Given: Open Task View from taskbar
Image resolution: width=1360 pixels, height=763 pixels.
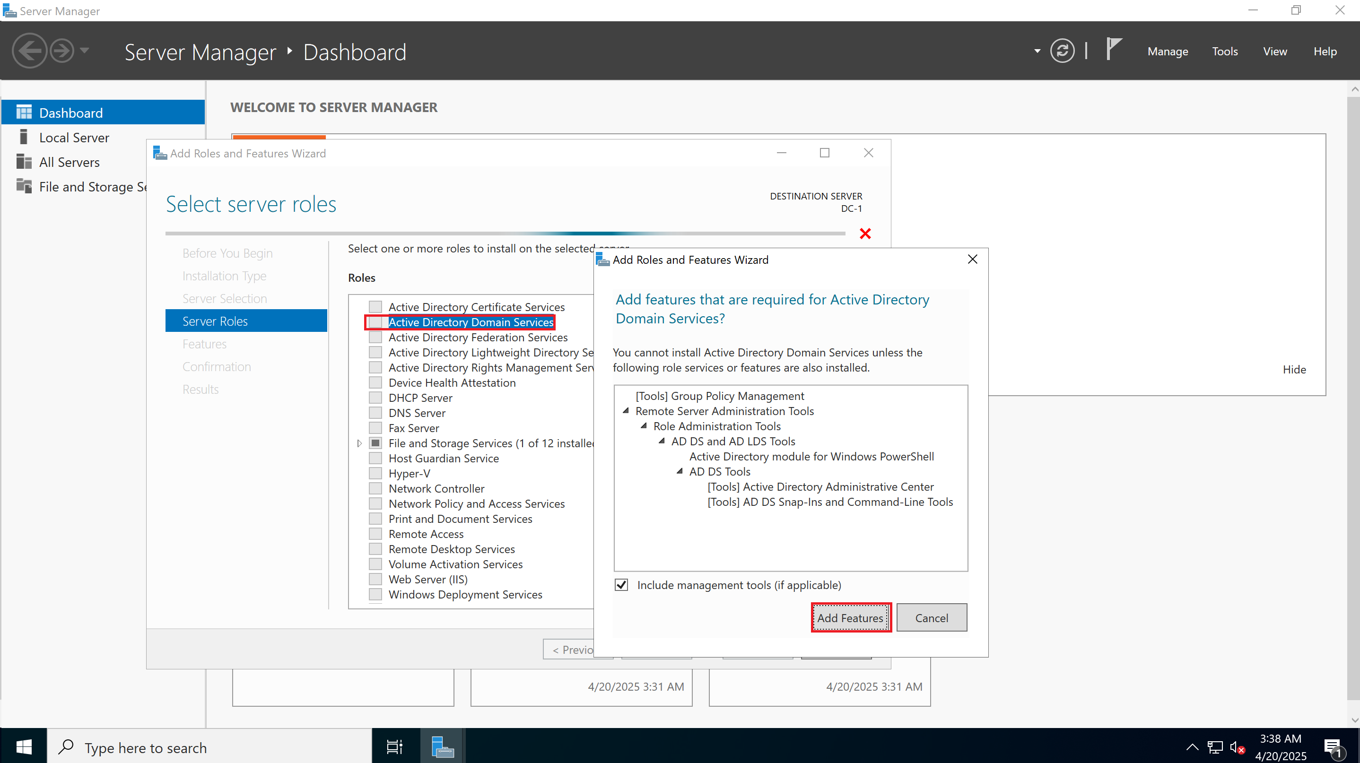Looking at the screenshot, I should click(x=395, y=746).
